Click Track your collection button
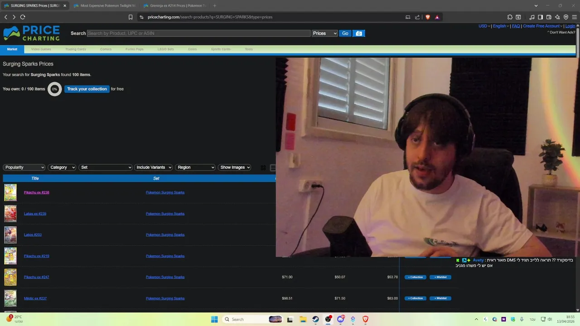The height and width of the screenshot is (326, 580). (87, 89)
